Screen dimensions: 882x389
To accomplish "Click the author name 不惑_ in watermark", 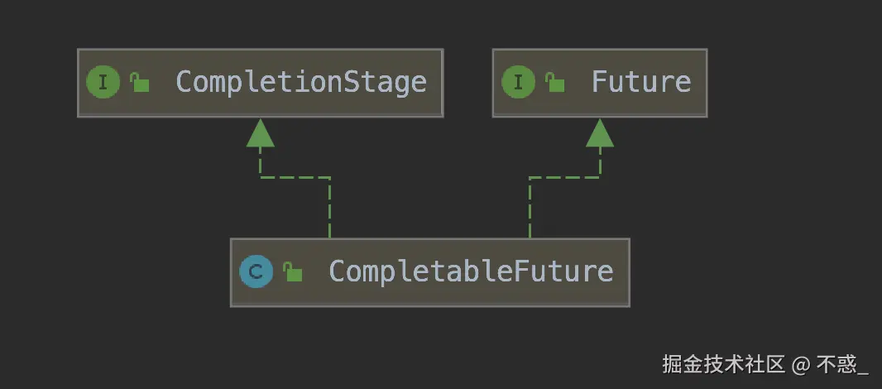I will (x=842, y=365).
